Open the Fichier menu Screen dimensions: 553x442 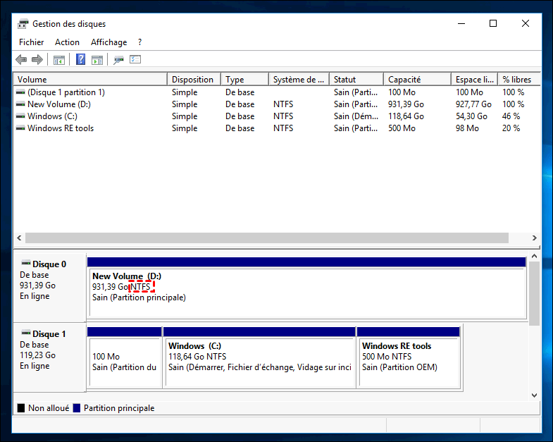coord(31,42)
